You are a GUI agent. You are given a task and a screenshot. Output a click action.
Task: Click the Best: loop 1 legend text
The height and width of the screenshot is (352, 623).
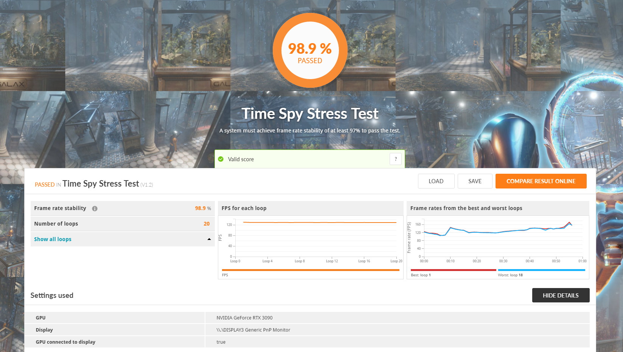421,275
